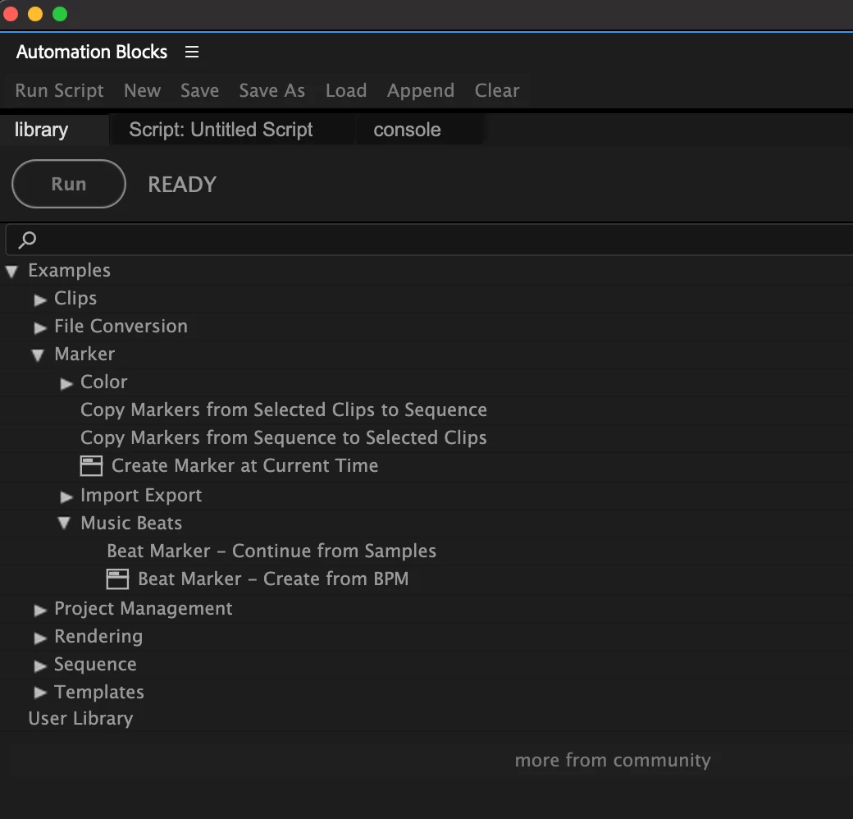Click the panel icon beside Beat Marker – Create from BPM

117,579
